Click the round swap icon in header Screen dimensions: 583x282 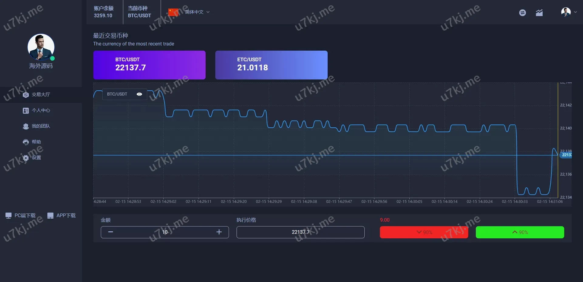point(522,13)
